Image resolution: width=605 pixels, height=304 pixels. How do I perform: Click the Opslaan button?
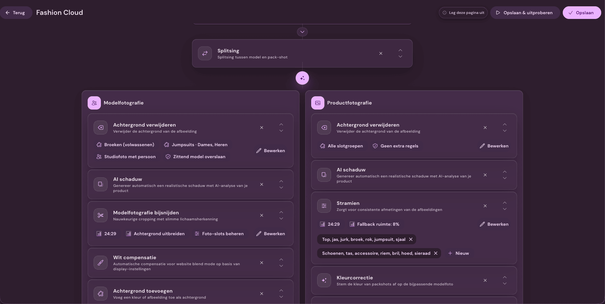pyautogui.click(x=582, y=13)
